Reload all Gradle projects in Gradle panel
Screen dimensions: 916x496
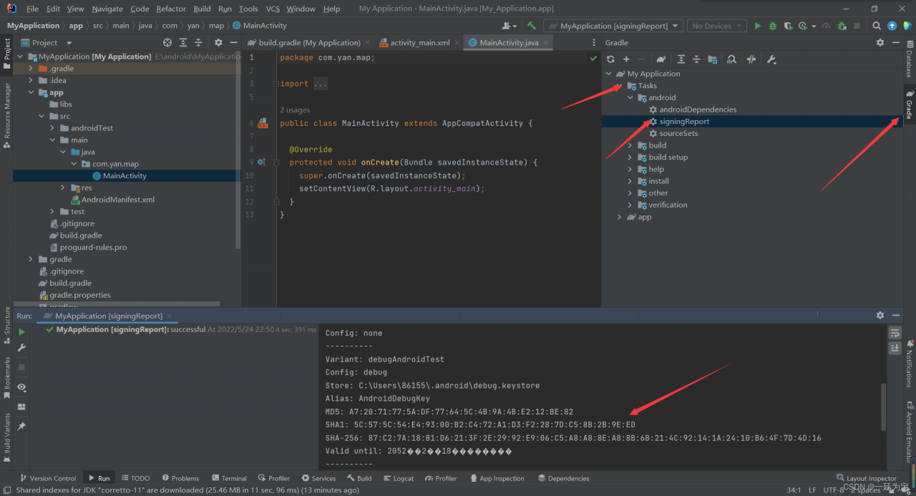(x=610, y=59)
